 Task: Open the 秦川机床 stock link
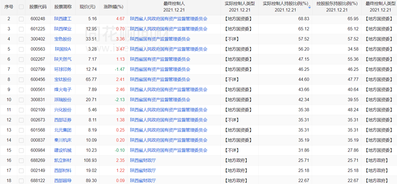[x=63, y=140]
